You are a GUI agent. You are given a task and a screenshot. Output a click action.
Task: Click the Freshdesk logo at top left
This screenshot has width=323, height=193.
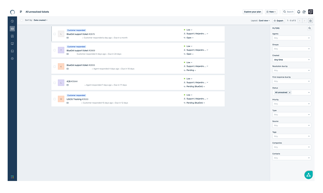point(12,12)
